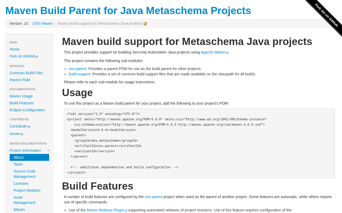Click external-link icon next to Issues
The width and height of the screenshot is (342, 213).
pos(22,134)
